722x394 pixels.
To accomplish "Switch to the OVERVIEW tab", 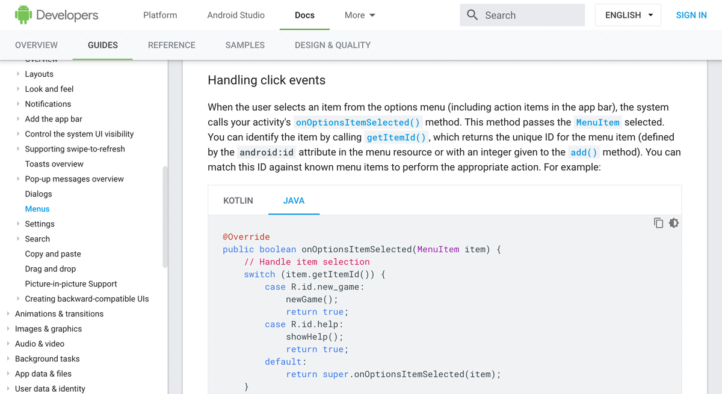I will [x=37, y=45].
